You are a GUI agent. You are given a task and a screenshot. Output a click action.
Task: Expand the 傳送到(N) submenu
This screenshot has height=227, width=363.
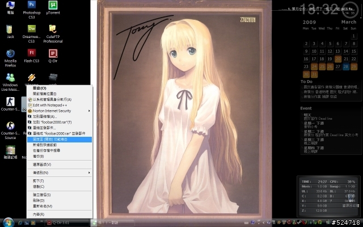60,173
